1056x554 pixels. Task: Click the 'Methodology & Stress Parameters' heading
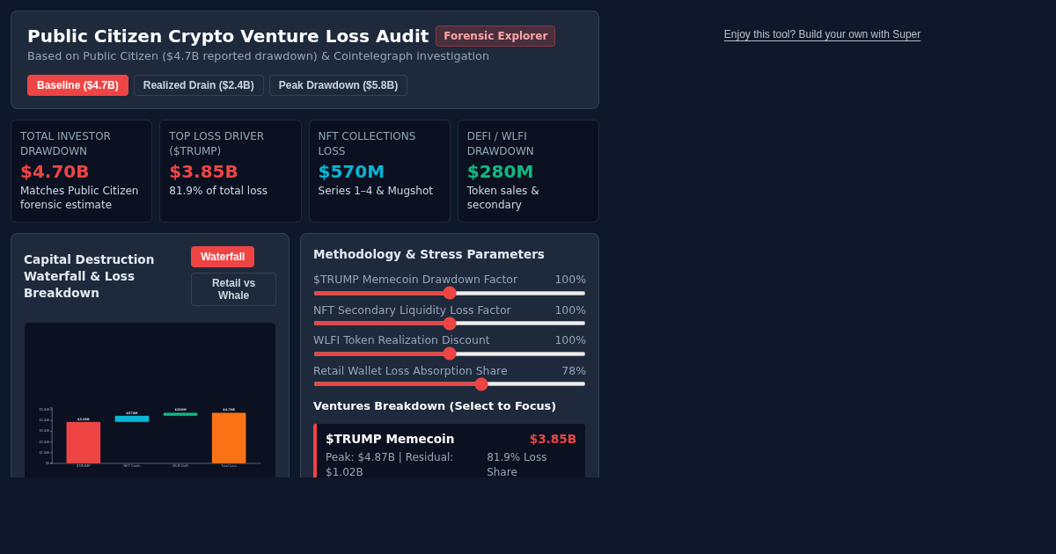429,254
